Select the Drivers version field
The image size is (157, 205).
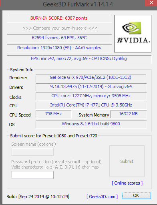pyautogui.click(x=91, y=87)
